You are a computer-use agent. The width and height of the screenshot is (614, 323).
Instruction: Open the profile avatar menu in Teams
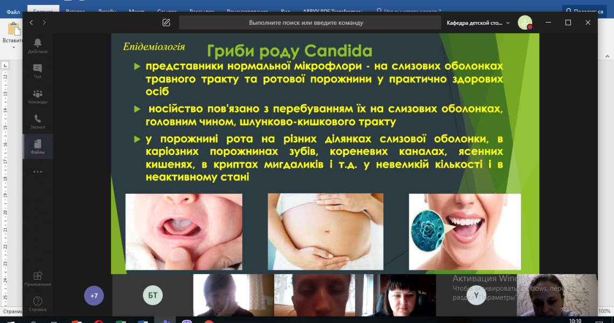point(525,23)
